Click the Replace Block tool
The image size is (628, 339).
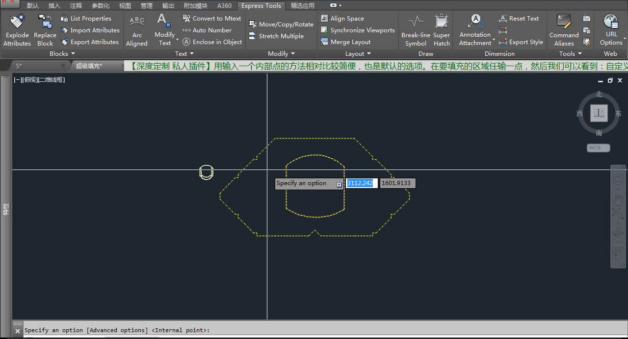(45, 30)
